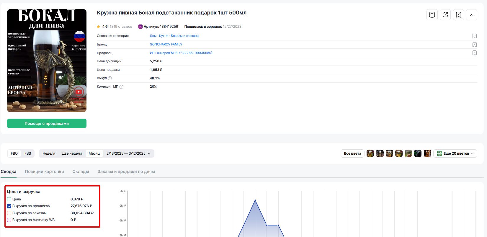This screenshot has height=237, width=487.
Task: Open Заказы и продажи по дням tab
Action: point(126,171)
